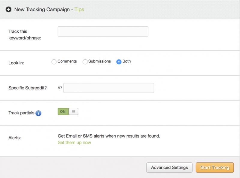Open Advanced Settings
240x178 pixels.
click(x=169, y=168)
